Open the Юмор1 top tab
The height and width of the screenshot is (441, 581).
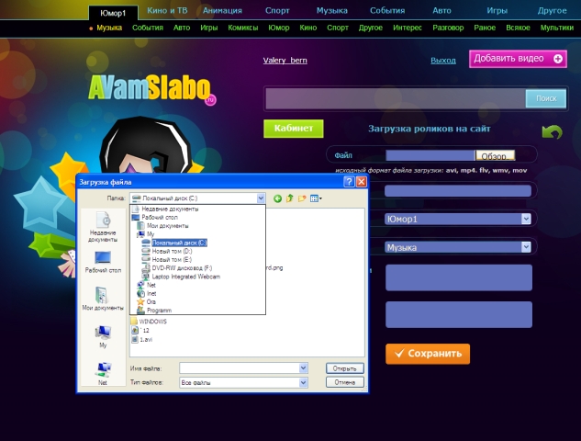coord(113,13)
